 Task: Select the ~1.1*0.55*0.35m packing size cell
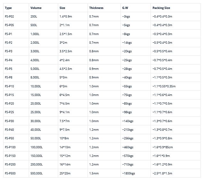tap(164, 86)
